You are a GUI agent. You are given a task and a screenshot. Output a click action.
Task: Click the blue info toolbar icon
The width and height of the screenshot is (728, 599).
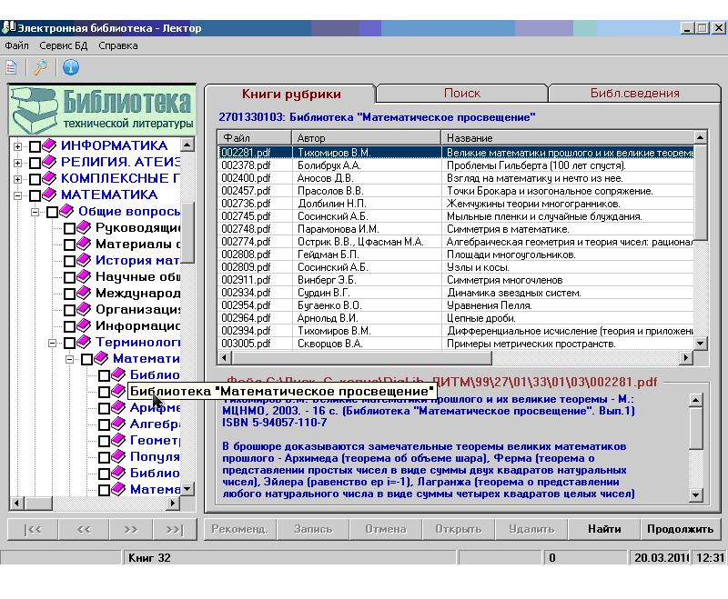click(71, 67)
